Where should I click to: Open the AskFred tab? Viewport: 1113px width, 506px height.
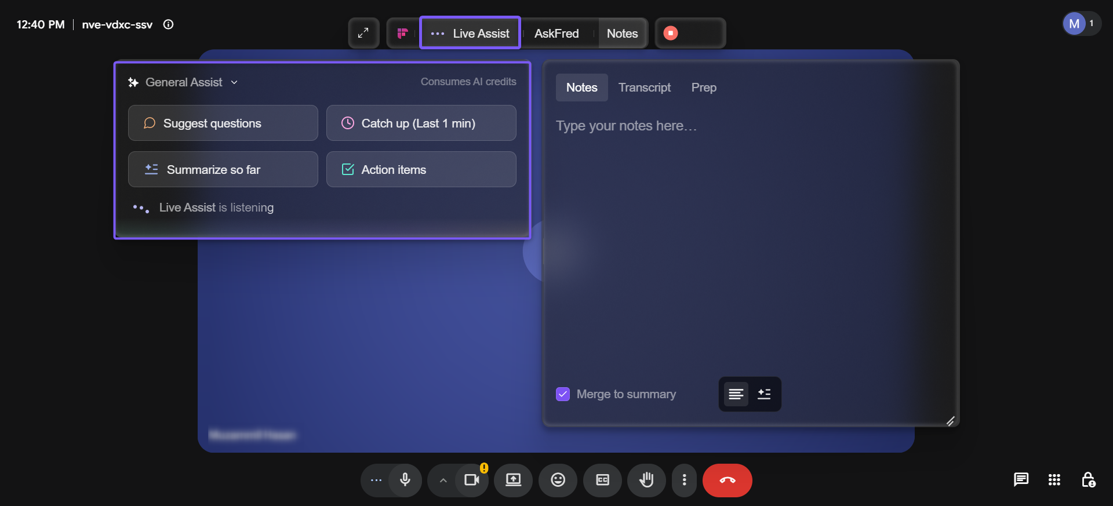[556, 33]
